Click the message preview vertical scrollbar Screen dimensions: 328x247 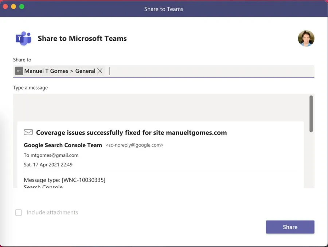pyautogui.click(x=311, y=113)
